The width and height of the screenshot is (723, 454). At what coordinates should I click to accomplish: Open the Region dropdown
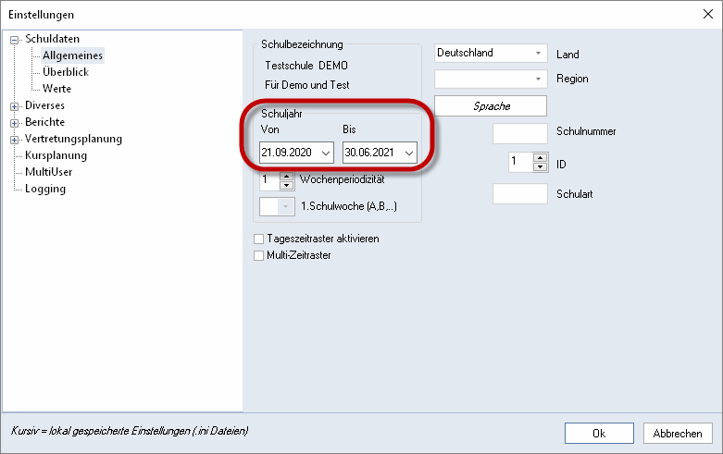[x=538, y=79]
